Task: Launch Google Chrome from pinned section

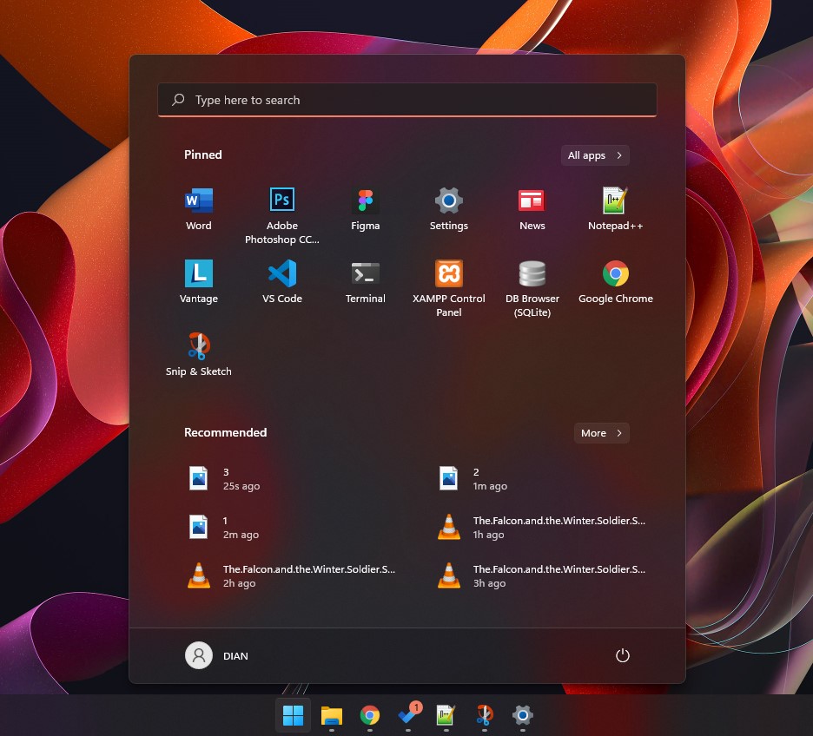Action: tap(615, 281)
